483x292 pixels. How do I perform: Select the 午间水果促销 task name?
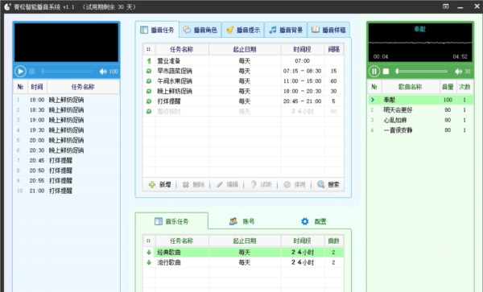point(175,81)
